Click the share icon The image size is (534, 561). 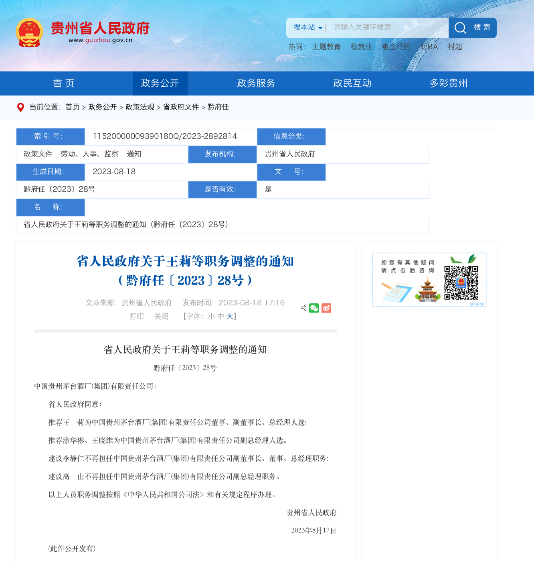303,308
